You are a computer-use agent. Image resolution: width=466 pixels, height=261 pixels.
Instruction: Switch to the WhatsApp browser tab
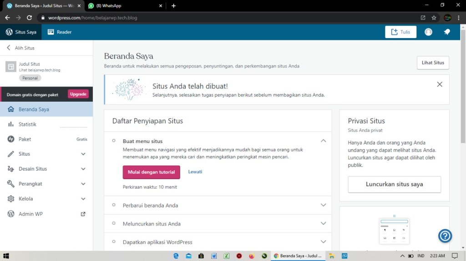point(123,6)
